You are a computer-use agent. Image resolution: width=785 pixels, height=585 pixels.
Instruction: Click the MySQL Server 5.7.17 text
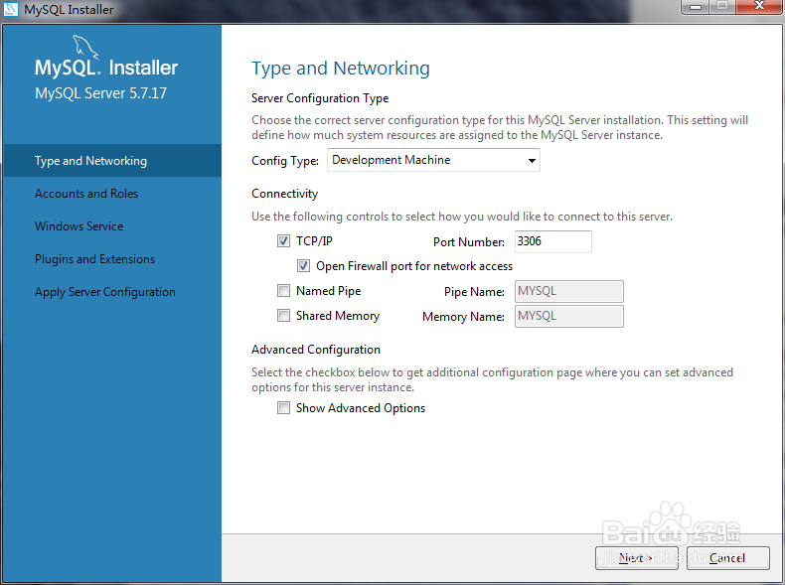click(x=100, y=93)
